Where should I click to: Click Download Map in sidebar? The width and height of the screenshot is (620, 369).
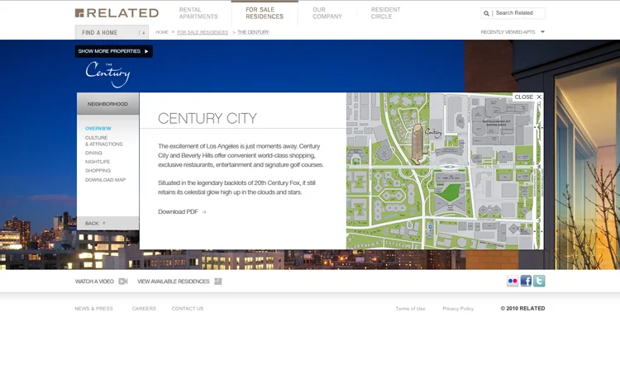(105, 180)
